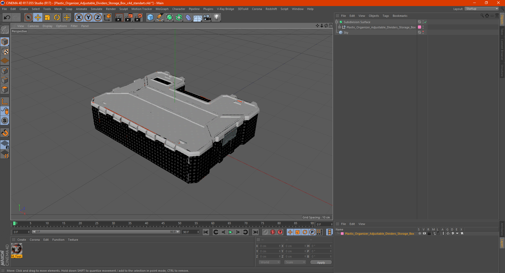Select the Sky object

(346, 33)
